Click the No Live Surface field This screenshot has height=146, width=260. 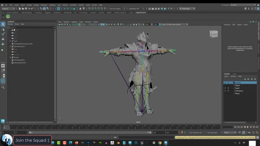click(115, 9)
